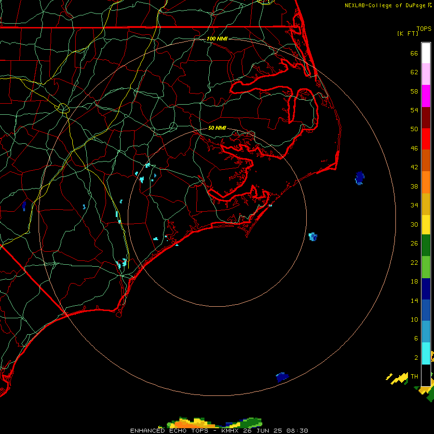
Task: Pick the dark green legend swatch
Action: 426,245
